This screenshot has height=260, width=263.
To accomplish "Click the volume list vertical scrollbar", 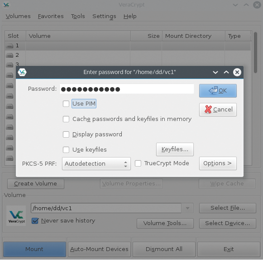I will [255, 52].
